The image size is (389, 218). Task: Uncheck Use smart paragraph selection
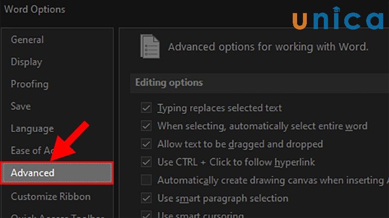146,198
